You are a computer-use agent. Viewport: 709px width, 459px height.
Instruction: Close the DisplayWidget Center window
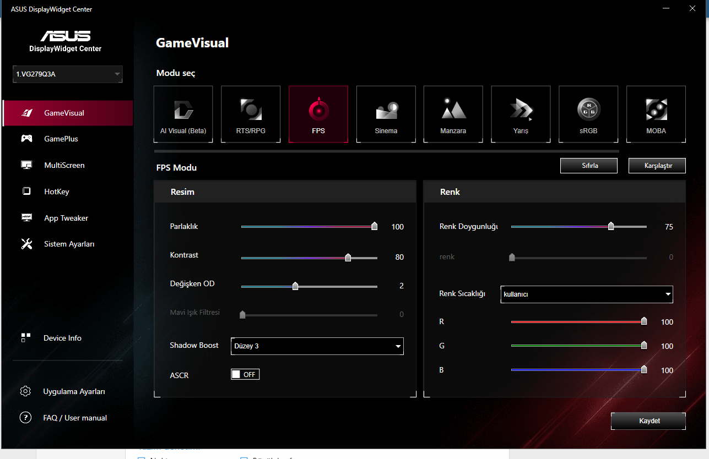(692, 9)
